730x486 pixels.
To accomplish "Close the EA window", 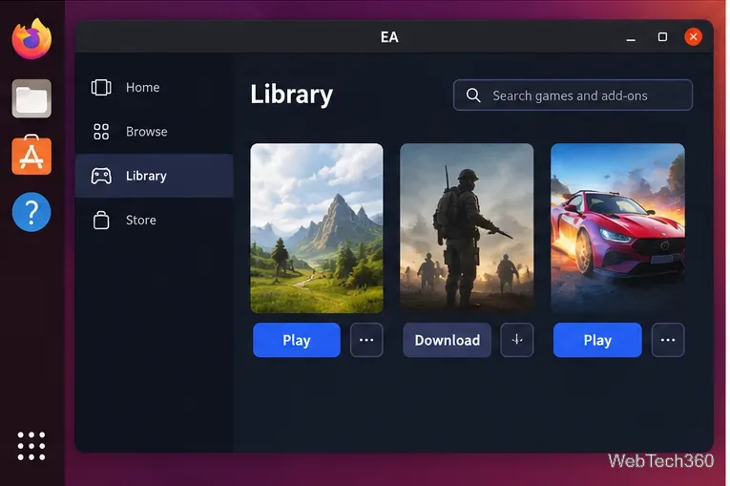I will (693, 37).
